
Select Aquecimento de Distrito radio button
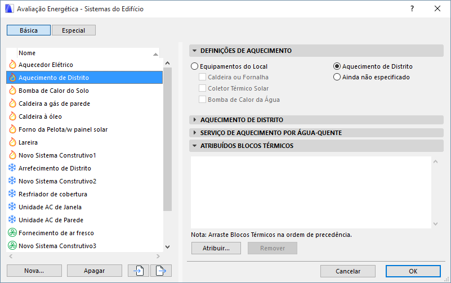[337, 66]
